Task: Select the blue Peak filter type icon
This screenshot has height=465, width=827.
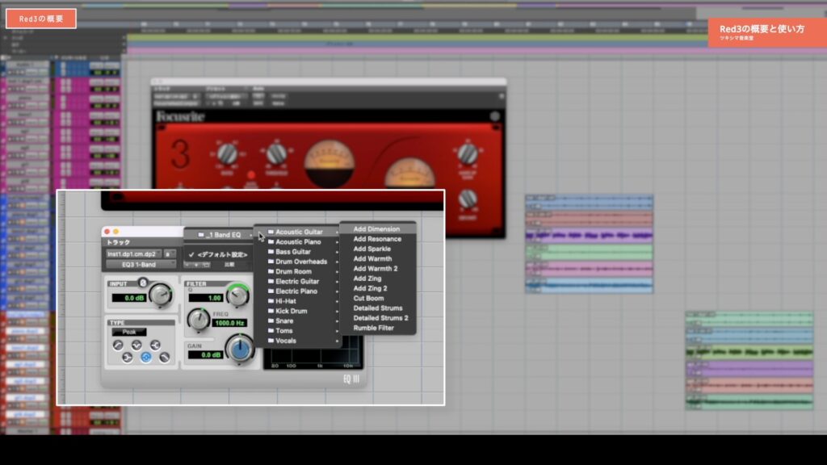Action: (146, 358)
